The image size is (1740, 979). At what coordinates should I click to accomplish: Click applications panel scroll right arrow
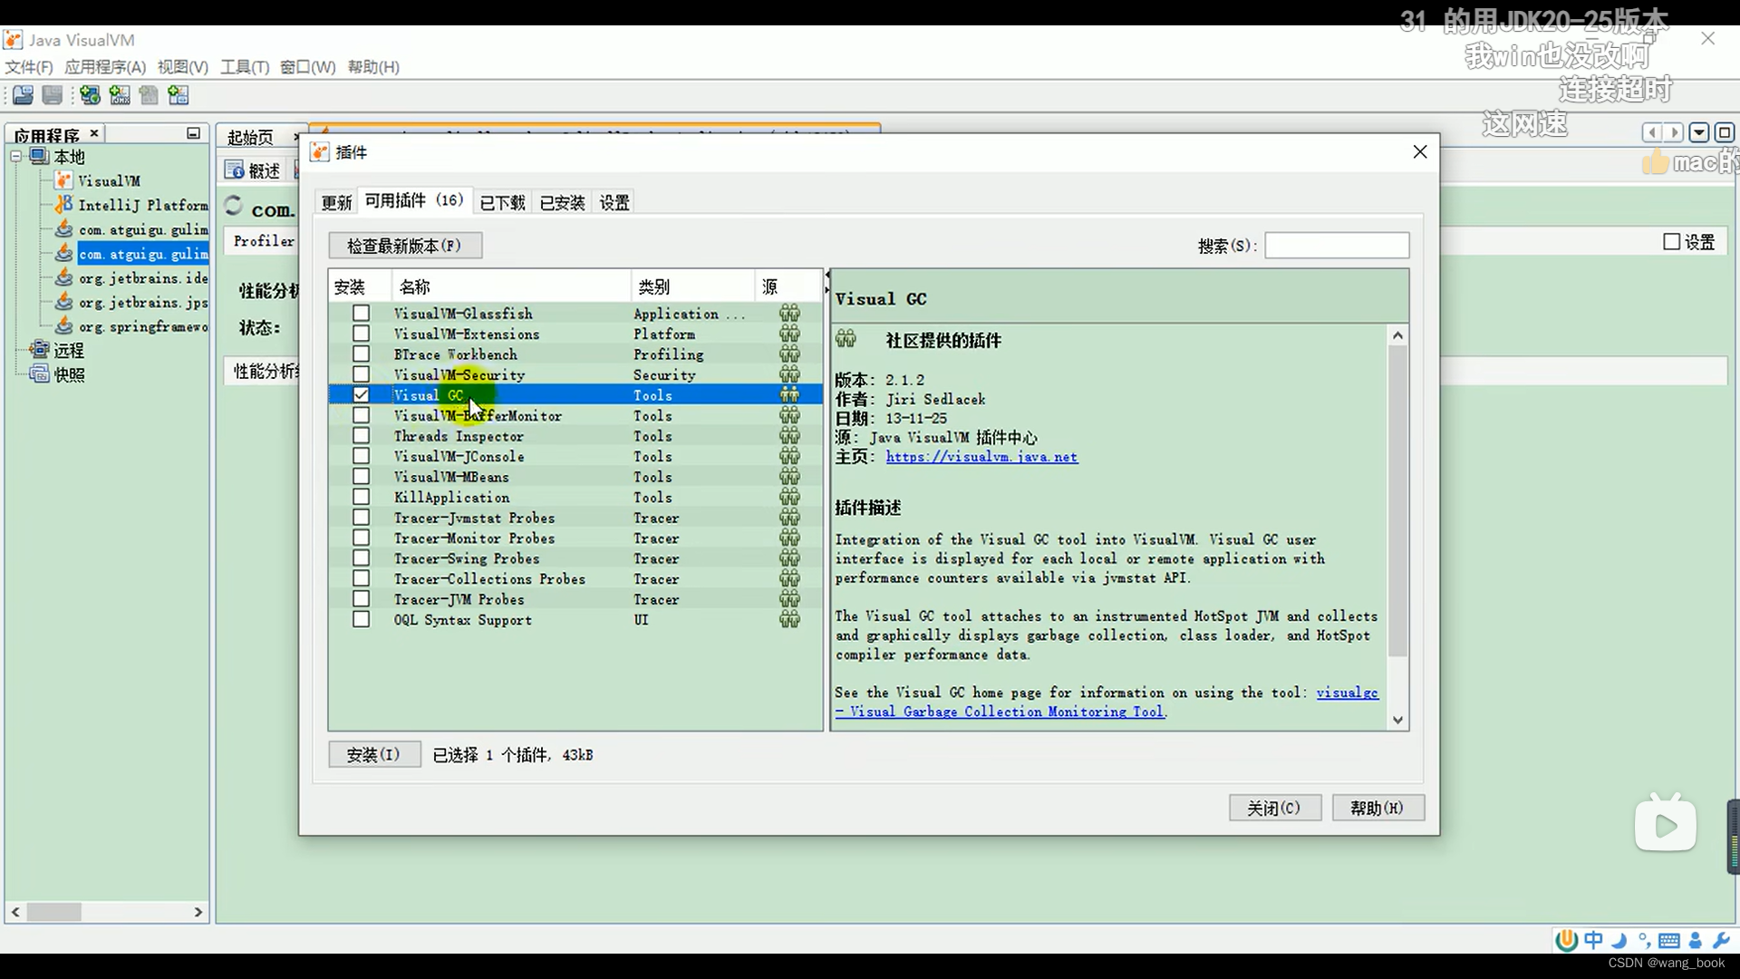tap(198, 912)
